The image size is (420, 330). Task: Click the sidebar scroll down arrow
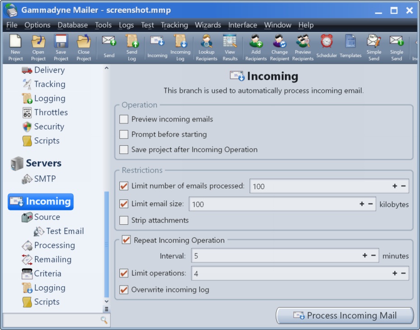pyautogui.click(x=107, y=301)
